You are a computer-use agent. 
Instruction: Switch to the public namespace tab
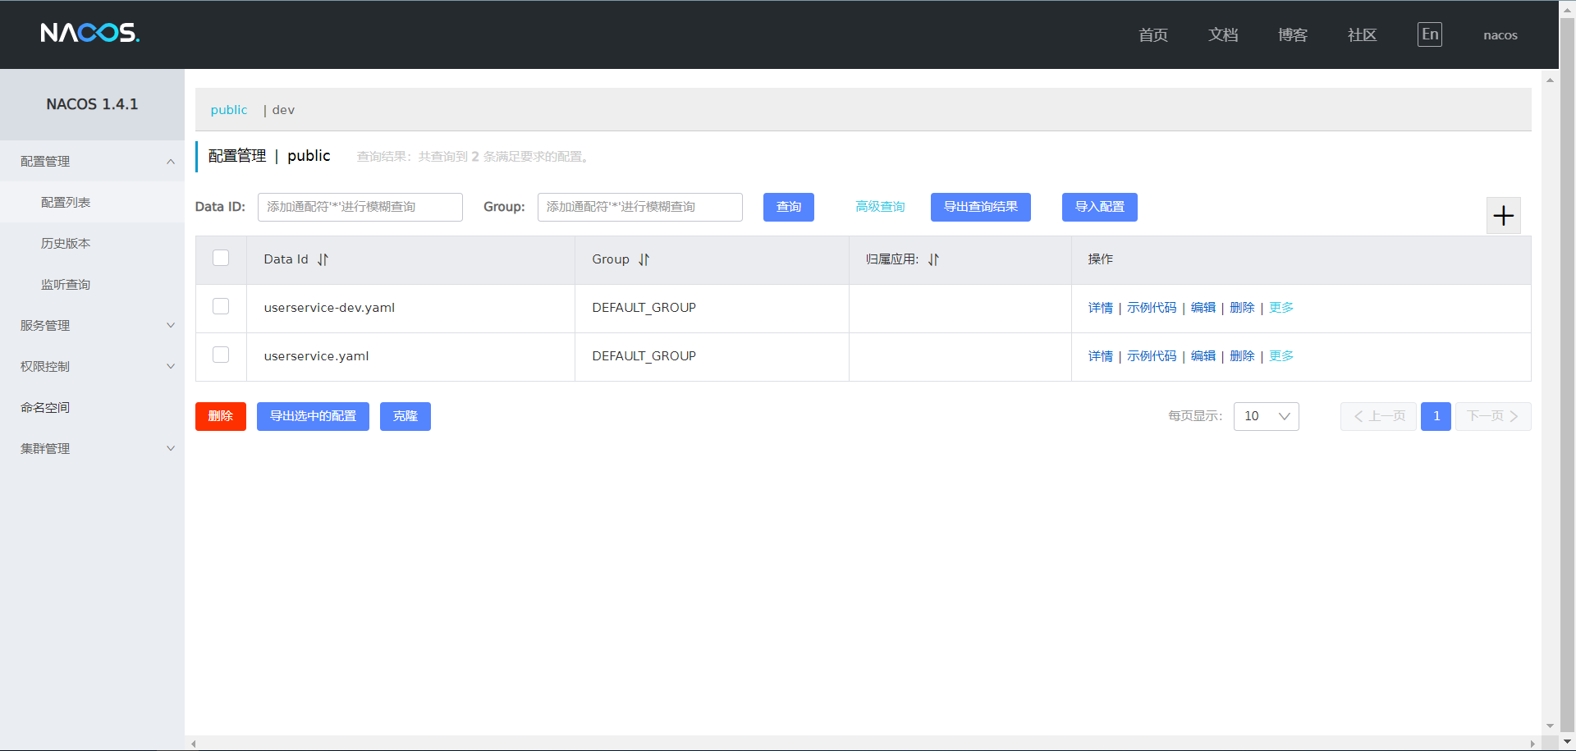click(x=229, y=110)
